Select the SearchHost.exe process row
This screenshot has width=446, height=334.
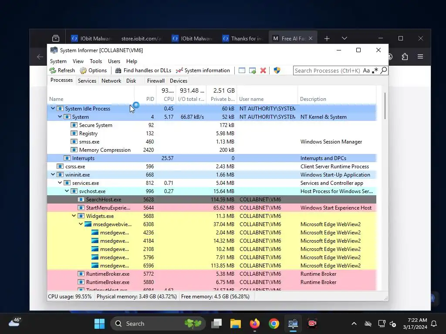[x=212, y=199]
